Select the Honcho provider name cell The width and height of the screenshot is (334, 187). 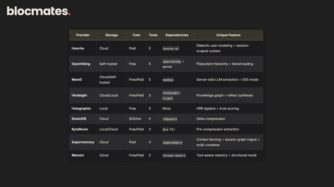tap(78, 48)
